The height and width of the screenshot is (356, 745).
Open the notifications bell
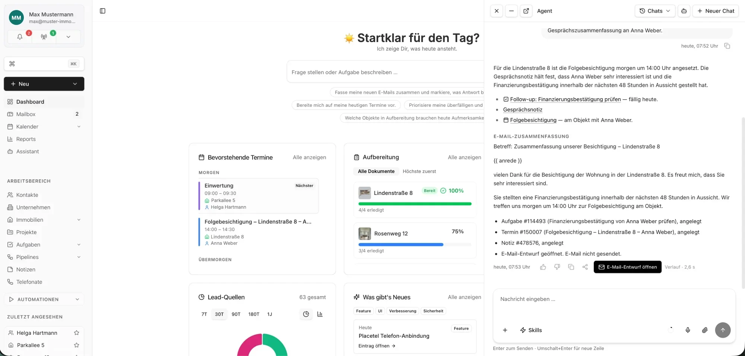coord(20,37)
